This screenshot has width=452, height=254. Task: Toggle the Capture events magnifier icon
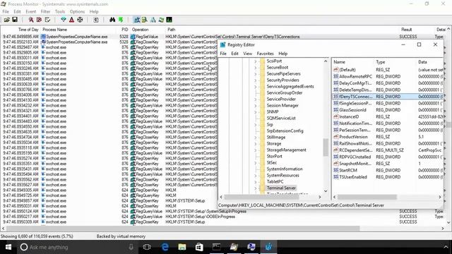click(31, 20)
